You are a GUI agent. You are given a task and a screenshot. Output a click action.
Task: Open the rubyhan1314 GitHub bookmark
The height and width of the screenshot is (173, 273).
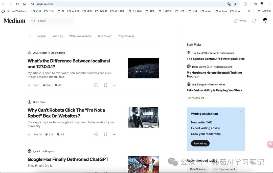pyautogui.click(x=15, y=11)
